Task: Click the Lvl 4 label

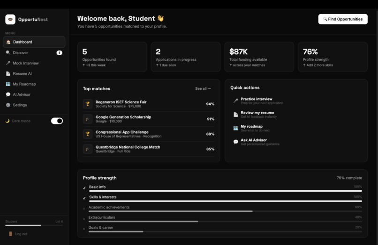Action: pyautogui.click(x=59, y=222)
